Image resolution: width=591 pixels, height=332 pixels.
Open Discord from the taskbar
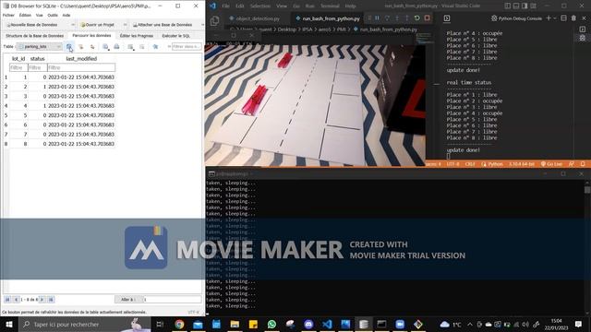coord(308,324)
